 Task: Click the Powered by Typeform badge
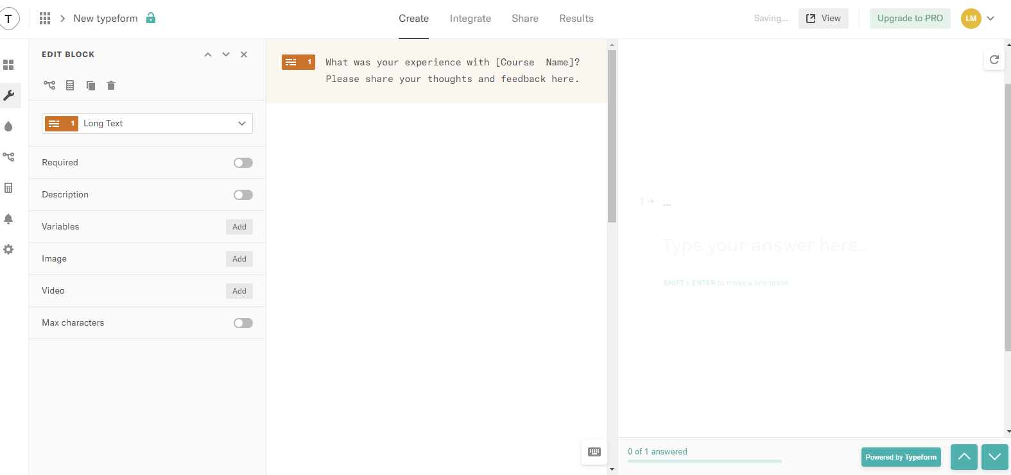click(901, 457)
